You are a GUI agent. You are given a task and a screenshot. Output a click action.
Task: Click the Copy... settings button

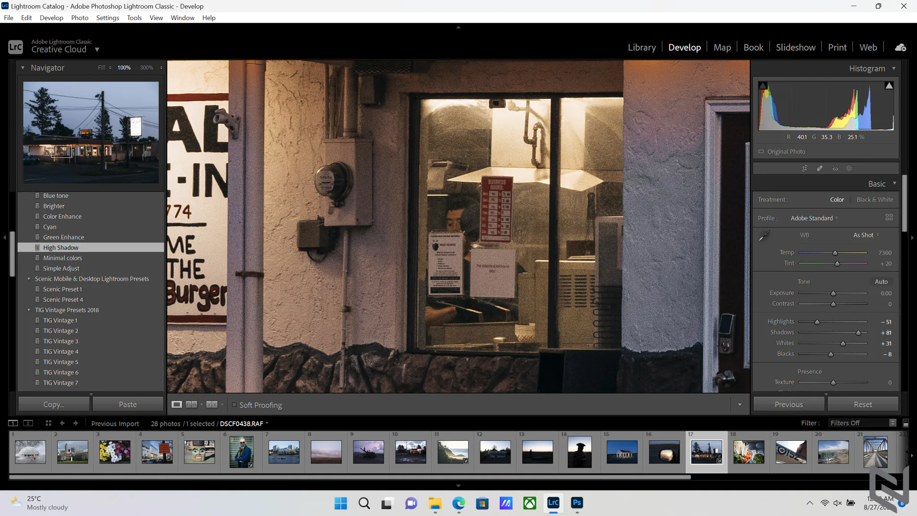coord(54,404)
